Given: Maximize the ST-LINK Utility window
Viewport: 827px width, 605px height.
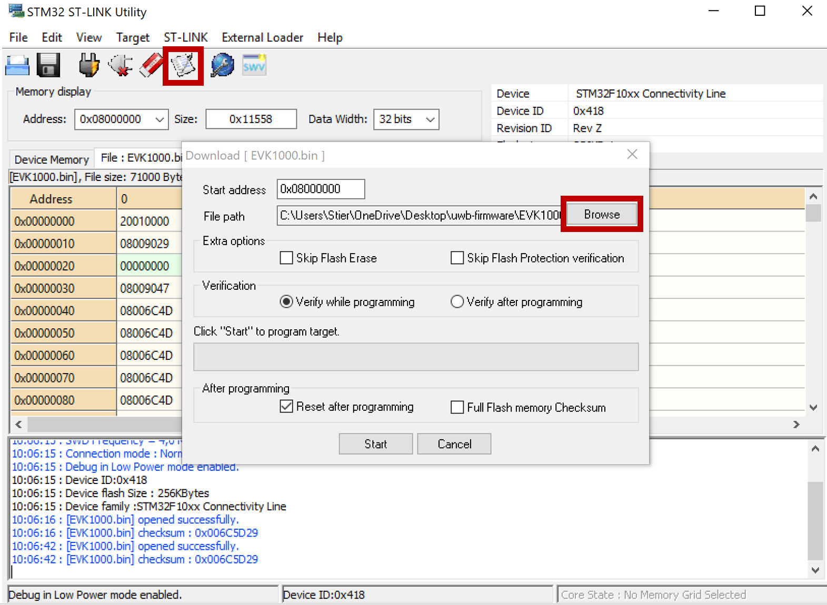Looking at the screenshot, I should [x=760, y=11].
